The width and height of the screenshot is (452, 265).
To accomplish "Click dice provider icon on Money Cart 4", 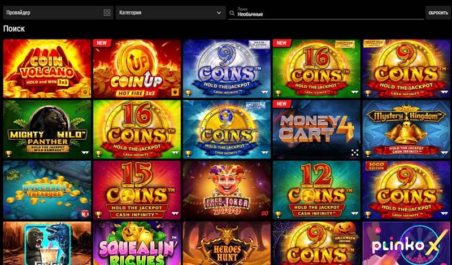I will (x=355, y=153).
